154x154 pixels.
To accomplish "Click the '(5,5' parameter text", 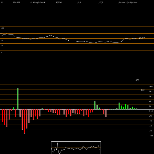I will pos(79,2).
